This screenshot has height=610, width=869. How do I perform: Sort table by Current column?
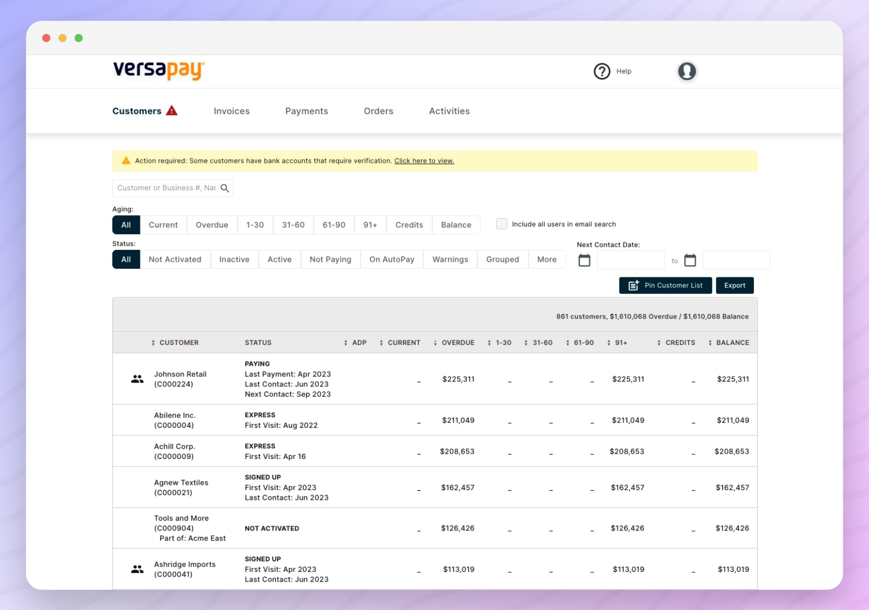coord(400,342)
